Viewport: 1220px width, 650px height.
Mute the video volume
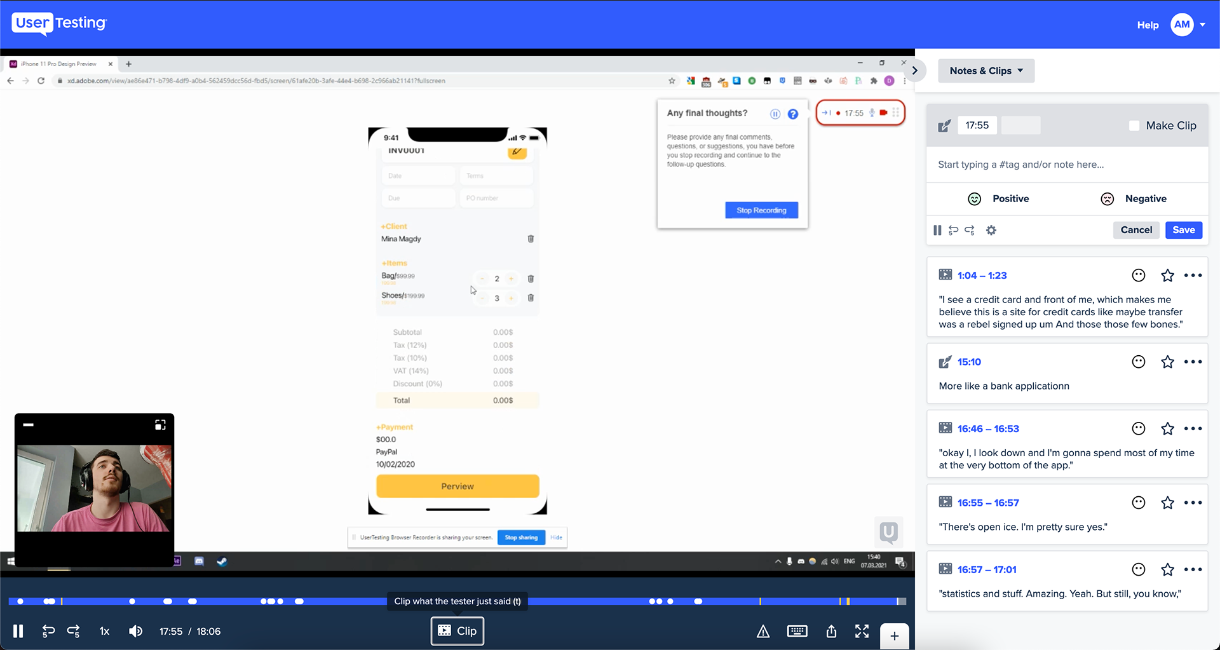click(x=135, y=631)
